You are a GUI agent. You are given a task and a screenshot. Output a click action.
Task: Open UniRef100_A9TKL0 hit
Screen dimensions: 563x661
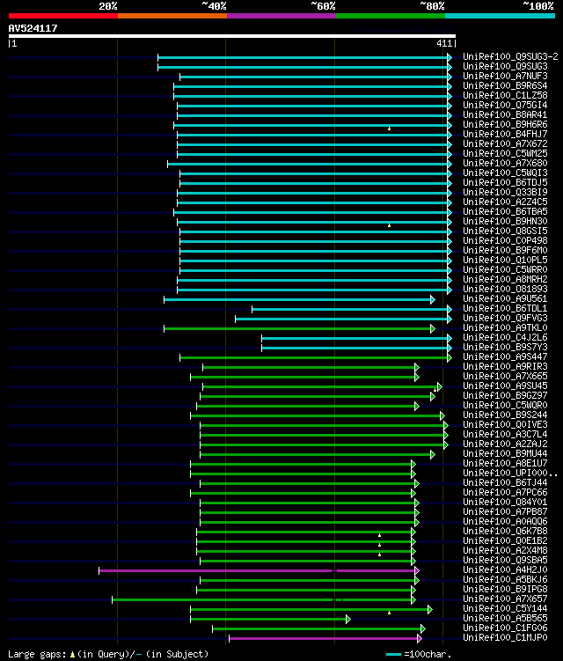click(x=505, y=328)
